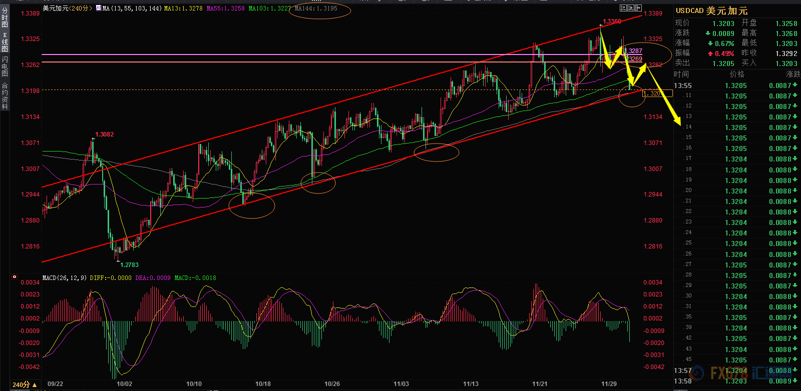Open the 闪电图 side tab

(5, 66)
